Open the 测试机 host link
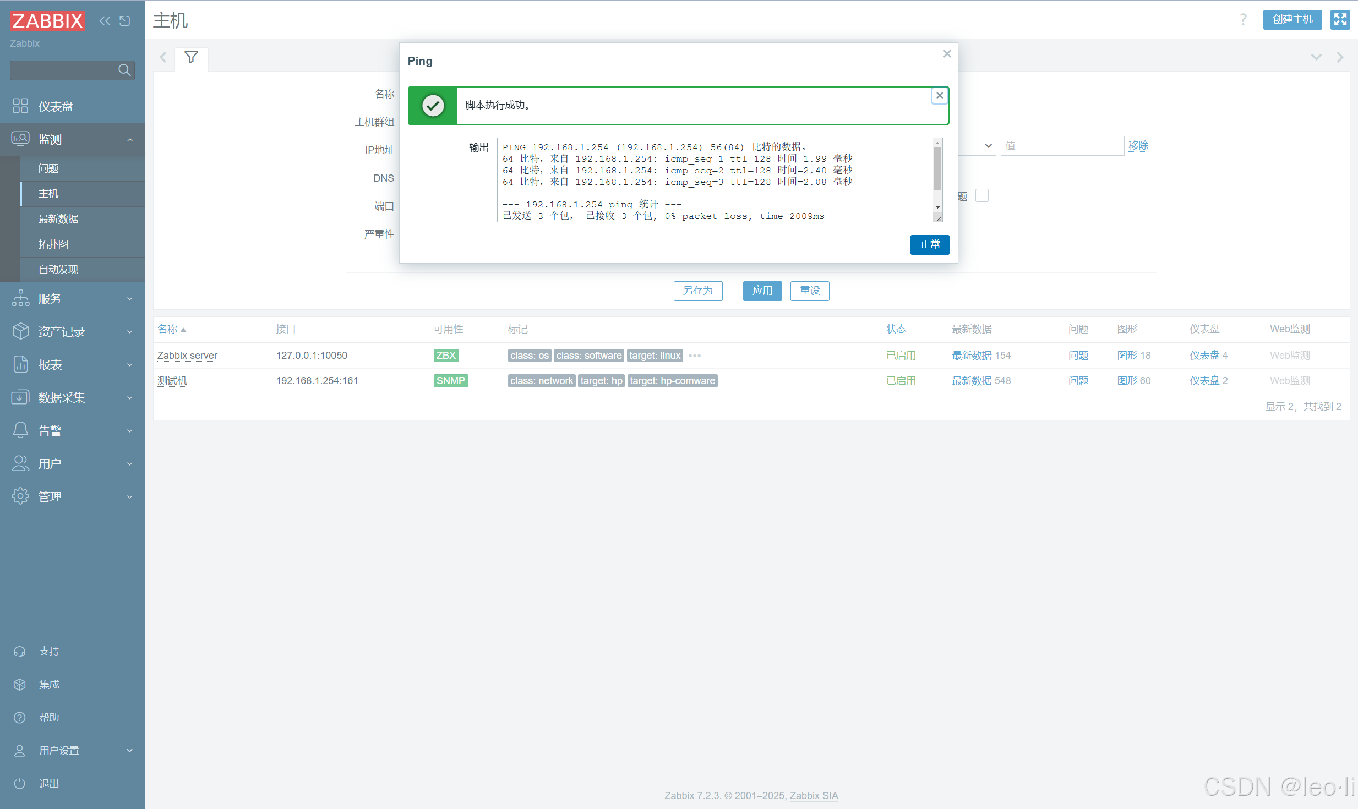1358x809 pixels. (x=172, y=381)
